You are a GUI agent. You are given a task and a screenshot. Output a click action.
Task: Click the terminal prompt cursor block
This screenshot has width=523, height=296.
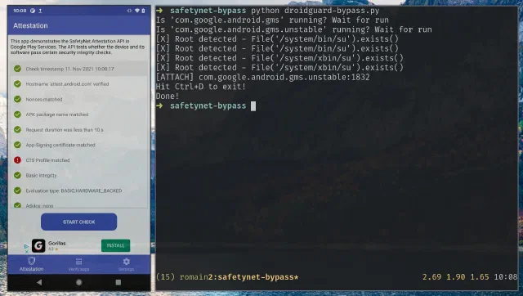253,106
